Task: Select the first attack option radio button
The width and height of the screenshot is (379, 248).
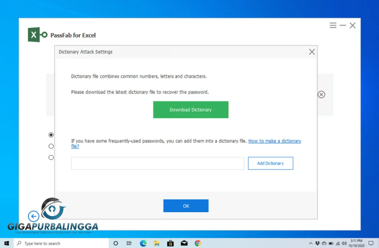Action: pyautogui.click(x=51, y=135)
